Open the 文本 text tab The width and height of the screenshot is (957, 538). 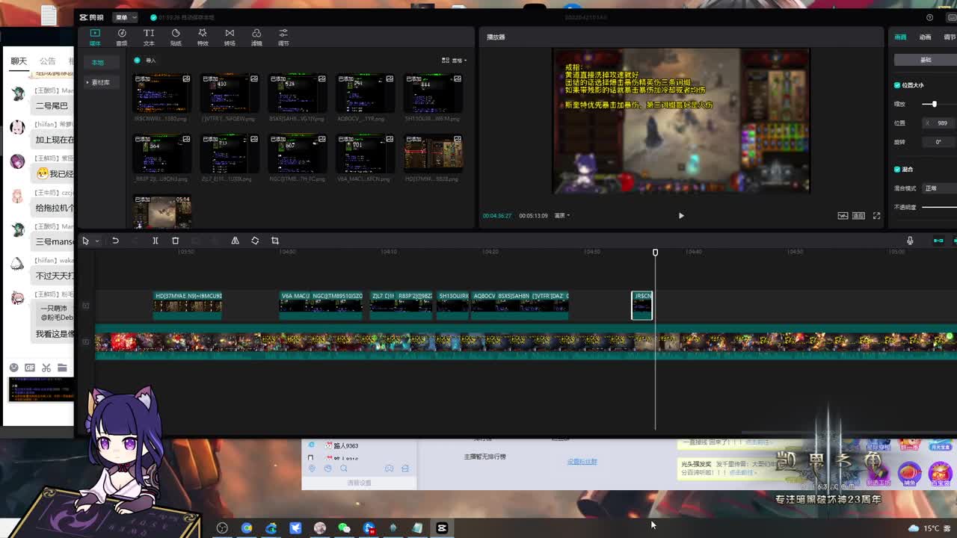pos(149,37)
